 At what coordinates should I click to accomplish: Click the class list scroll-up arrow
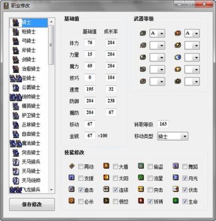pyautogui.click(x=51, y=22)
